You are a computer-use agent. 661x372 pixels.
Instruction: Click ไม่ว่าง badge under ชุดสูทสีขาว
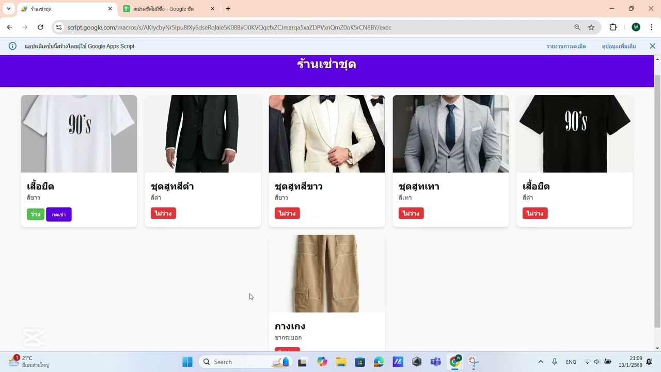[287, 213]
